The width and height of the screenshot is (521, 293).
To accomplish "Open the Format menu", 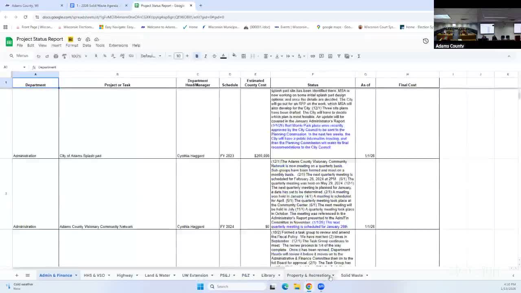I will (x=72, y=46).
